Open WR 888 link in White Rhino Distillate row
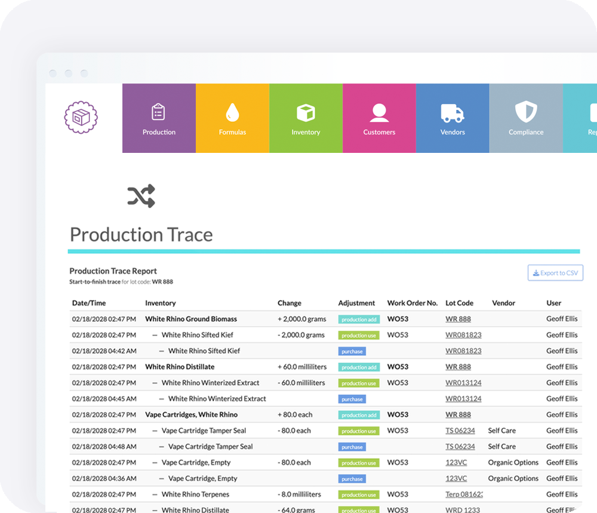 click(x=458, y=367)
